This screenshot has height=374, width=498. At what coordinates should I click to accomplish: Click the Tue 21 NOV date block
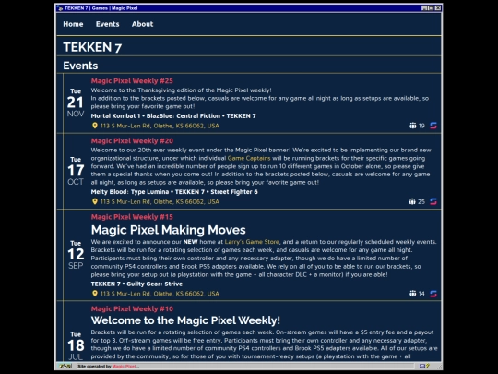coord(76,103)
